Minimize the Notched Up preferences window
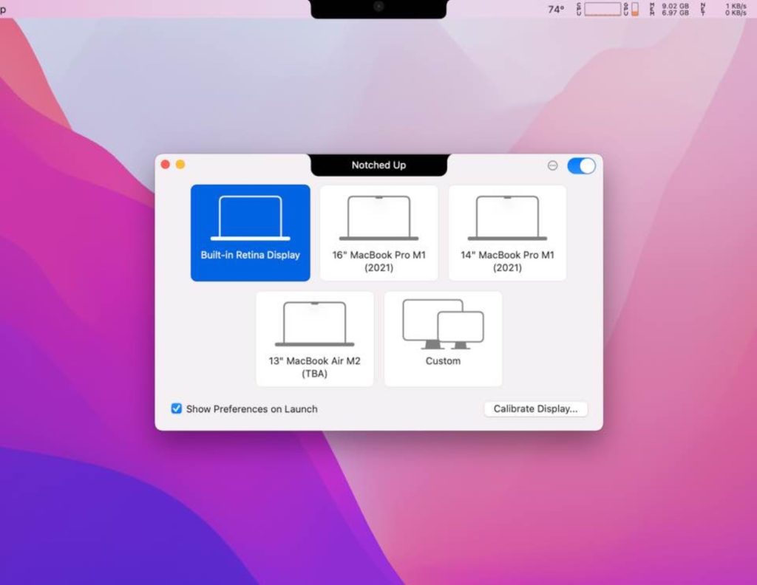The width and height of the screenshot is (757, 585). pyautogui.click(x=180, y=165)
